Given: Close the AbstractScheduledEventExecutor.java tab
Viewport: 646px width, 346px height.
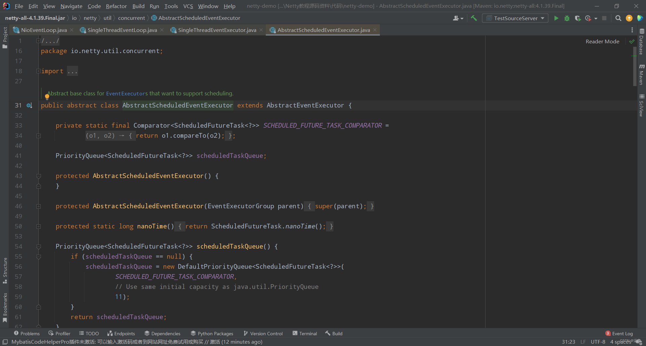Looking at the screenshot, I should [x=375, y=30].
